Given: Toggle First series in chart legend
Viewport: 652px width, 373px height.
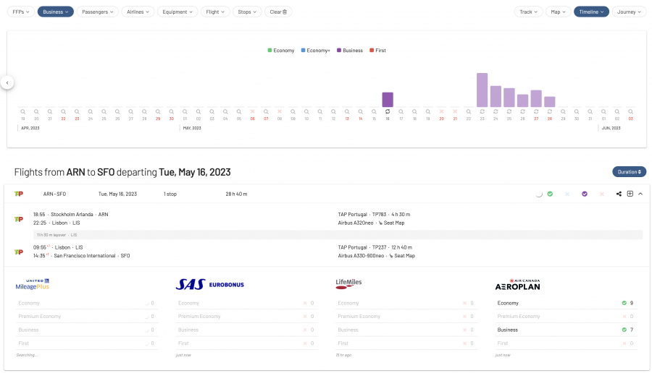Looking at the screenshot, I should (377, 51).
